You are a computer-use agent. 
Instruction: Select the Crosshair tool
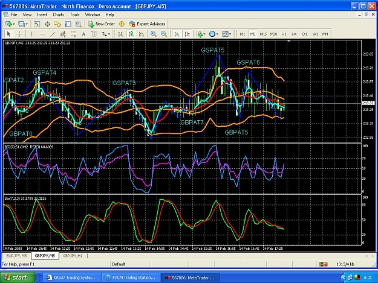19,34
